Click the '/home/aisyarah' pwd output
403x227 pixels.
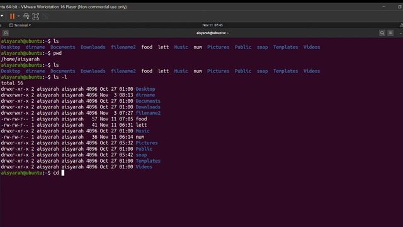coord(20,59)
